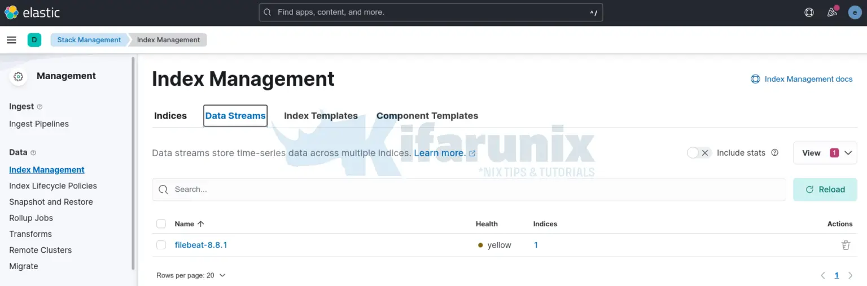Screen dimensions: 867x286
Task: Click the user avatar 'e' icon
Action: click(855, 12)
